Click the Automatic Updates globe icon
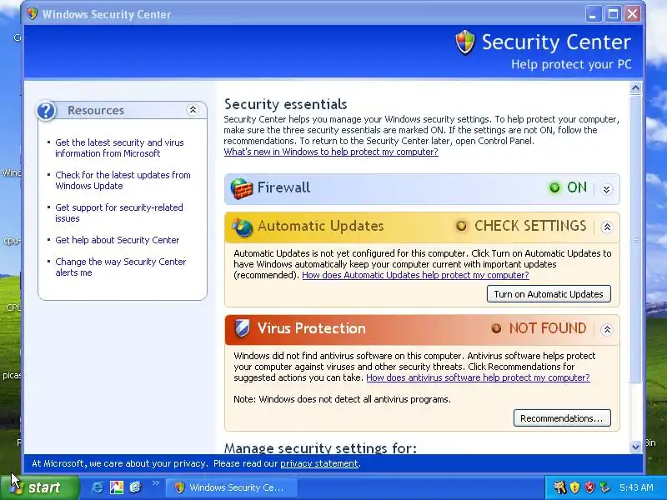 [242, 227]
